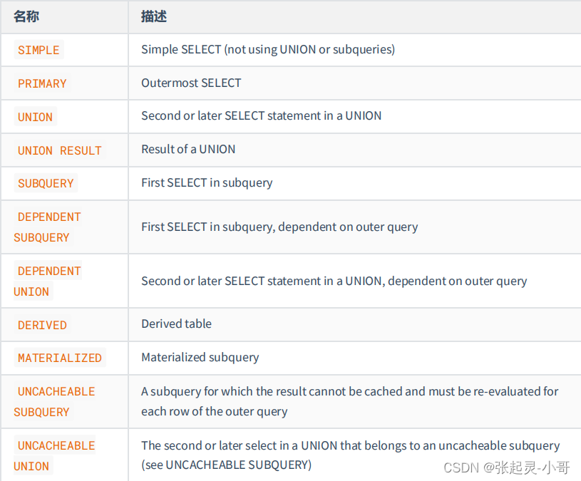
Task: Click the "First SELECT in subquery" description
Action: [207, 182]
